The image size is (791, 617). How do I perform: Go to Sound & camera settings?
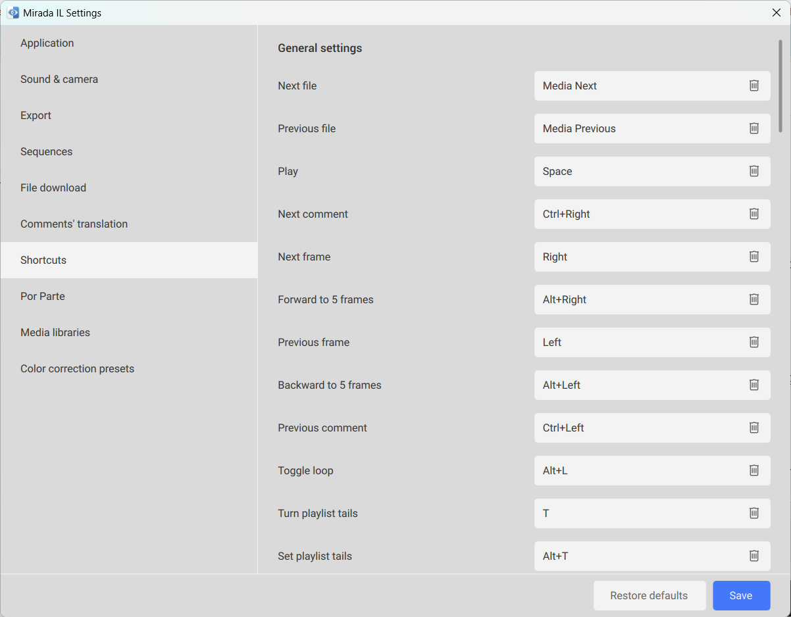(129, 80)
